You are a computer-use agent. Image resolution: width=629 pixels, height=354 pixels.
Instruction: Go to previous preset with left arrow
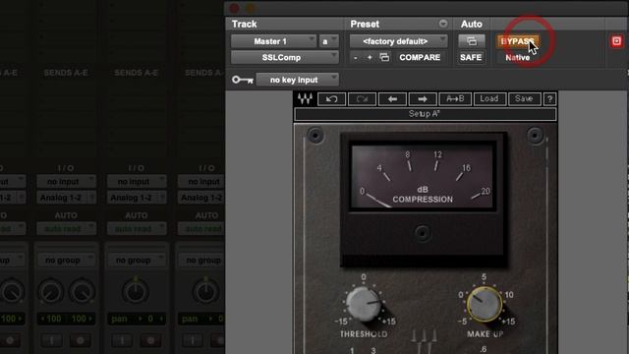[392, 99]
